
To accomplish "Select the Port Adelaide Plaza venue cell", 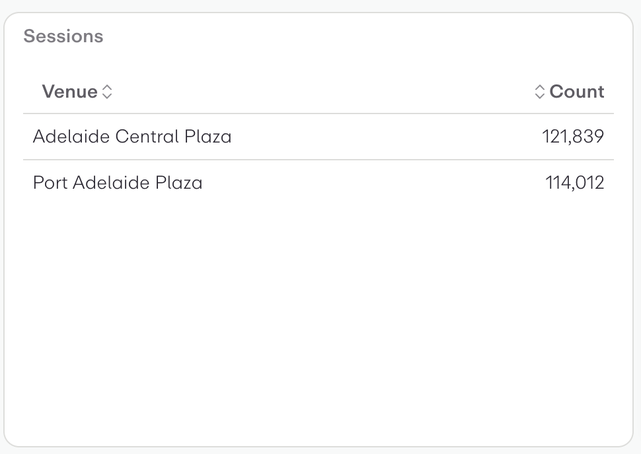I will click(x=118, y=182).
